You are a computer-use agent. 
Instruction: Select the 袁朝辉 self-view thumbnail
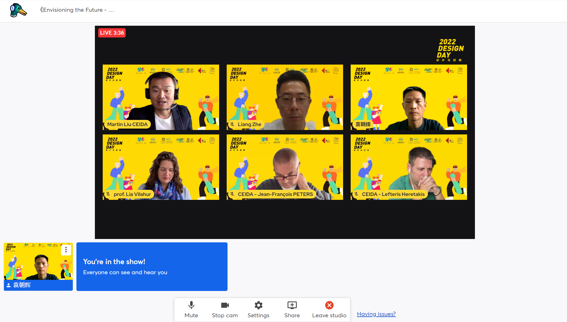[x=38, y=263]
